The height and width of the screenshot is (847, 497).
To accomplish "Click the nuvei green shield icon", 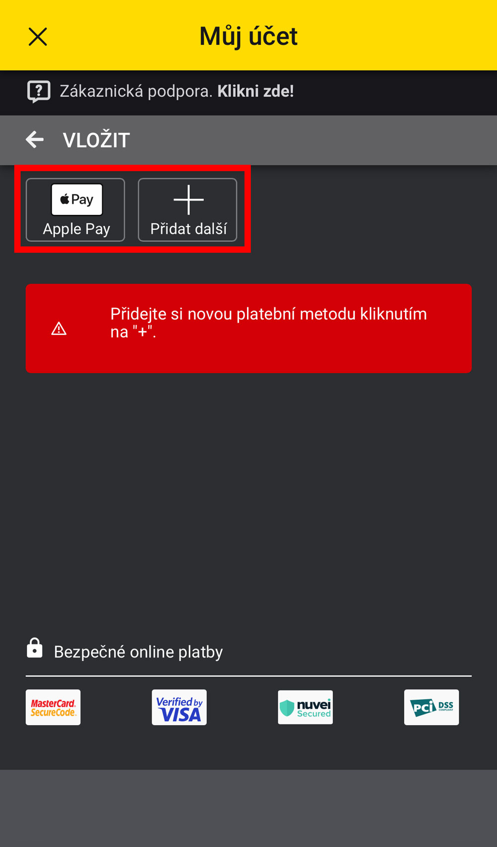I will [x=287, y=708].
